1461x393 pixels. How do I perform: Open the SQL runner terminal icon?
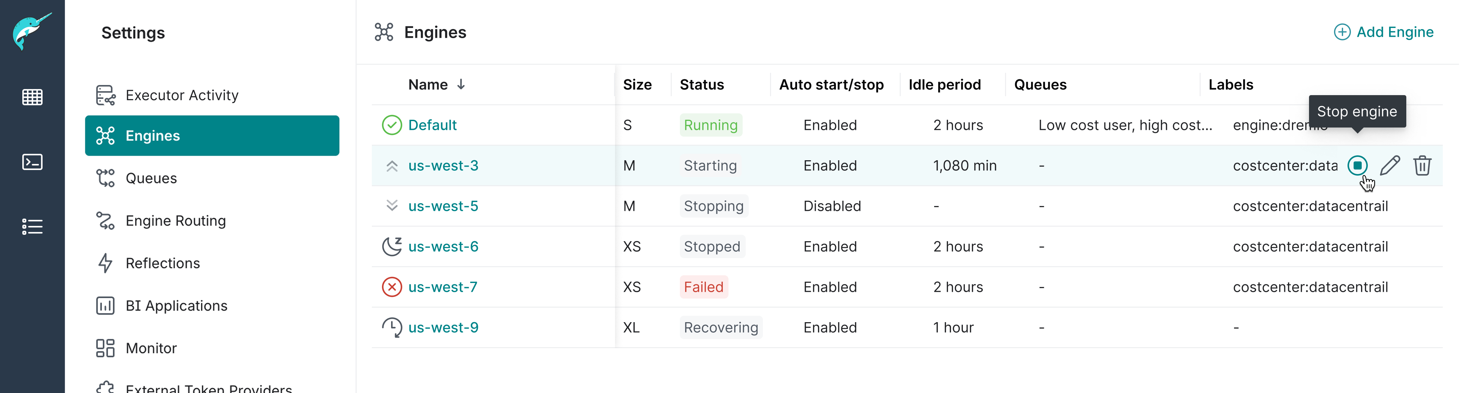tap(32, 162)
